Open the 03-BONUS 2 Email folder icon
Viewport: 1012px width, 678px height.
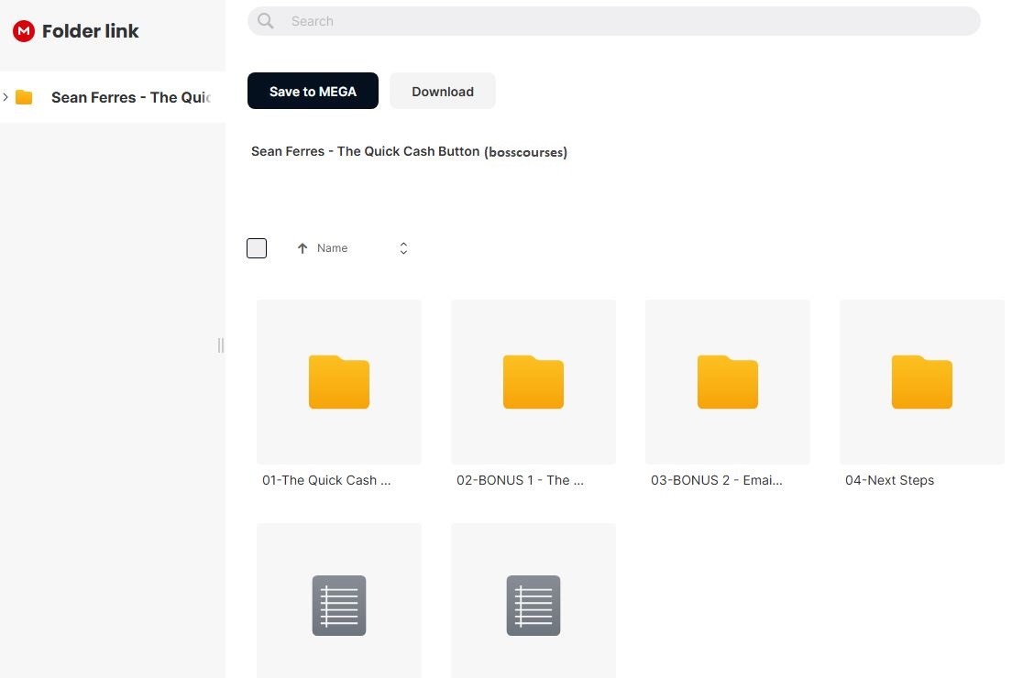pos(728,382)
